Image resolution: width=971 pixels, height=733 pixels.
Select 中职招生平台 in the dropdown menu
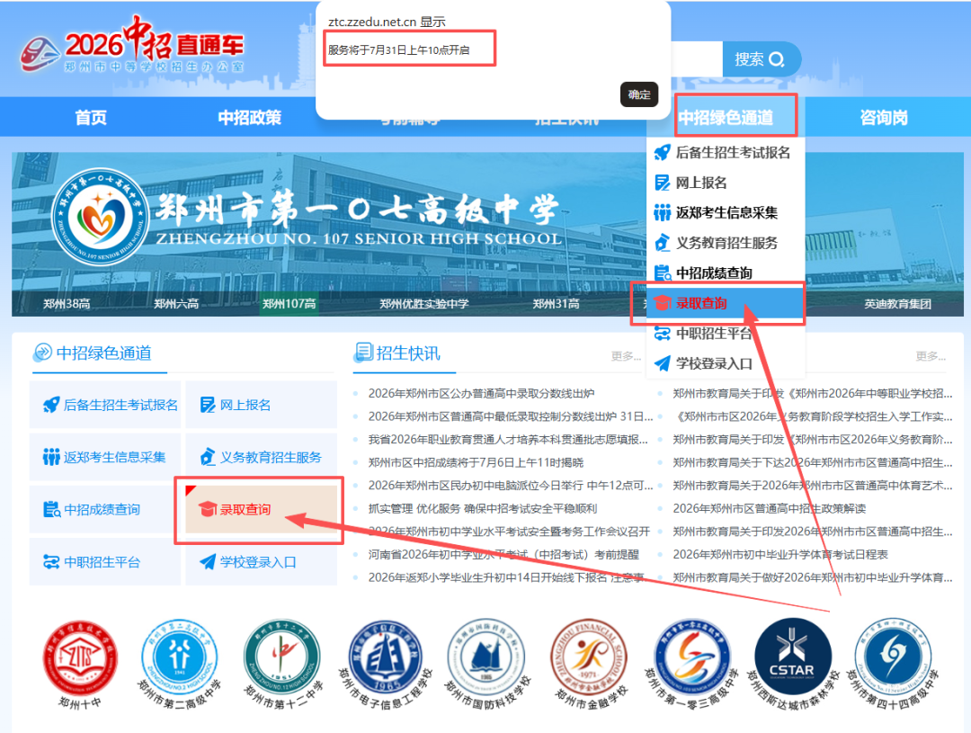pos(726,334)
